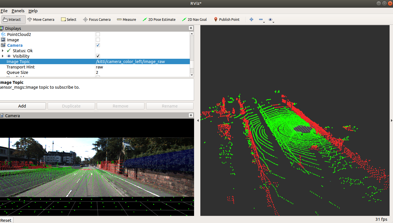Uncheck the Visibility checkbox
This screenshot has height=223, width=393.
[98, 56]
